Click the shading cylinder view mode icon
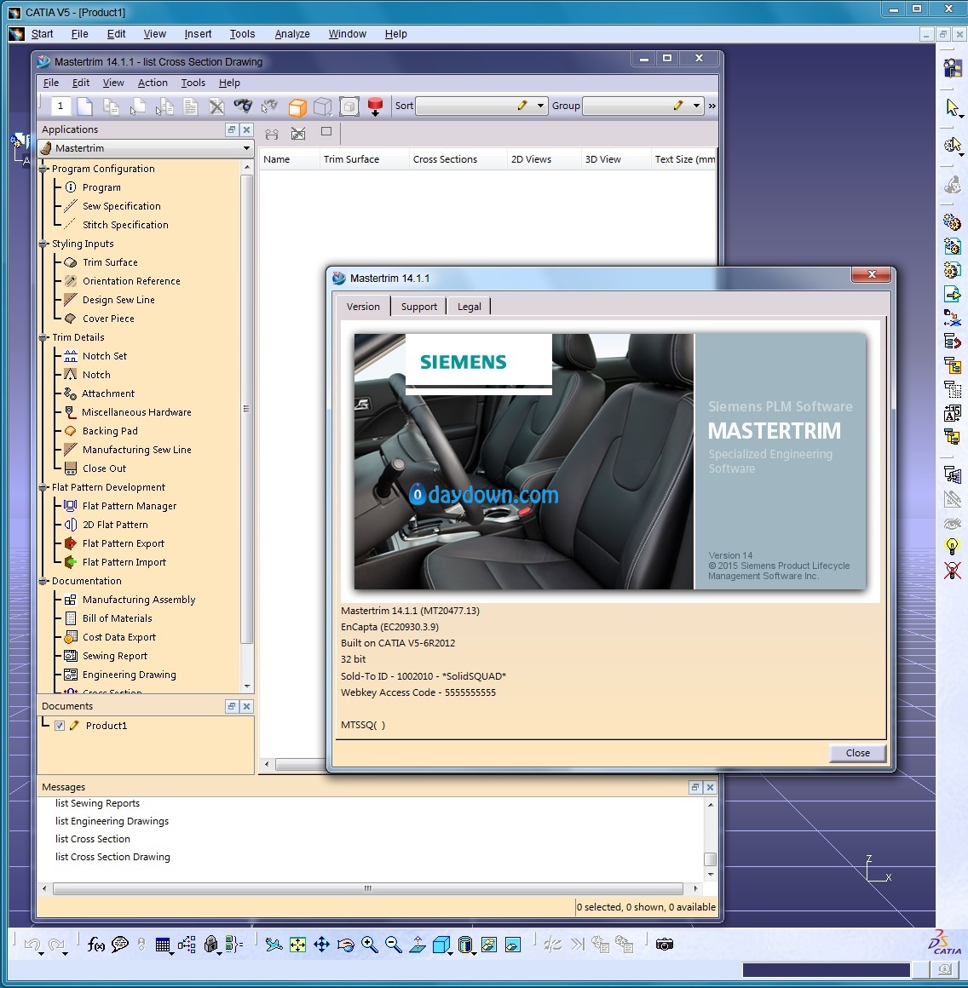 465,944
